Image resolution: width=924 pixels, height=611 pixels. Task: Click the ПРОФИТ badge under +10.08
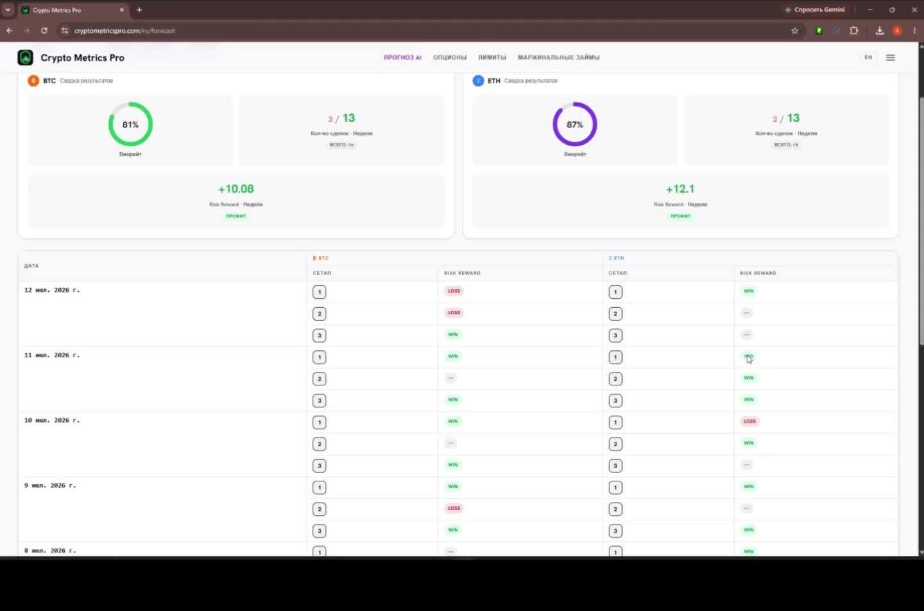235,216
